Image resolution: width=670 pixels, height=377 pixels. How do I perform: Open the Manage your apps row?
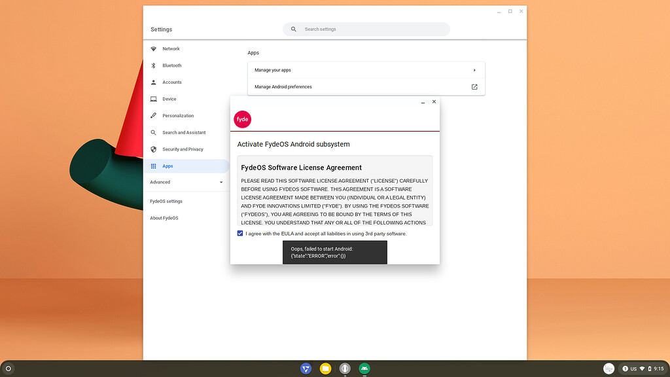[366, 70]
